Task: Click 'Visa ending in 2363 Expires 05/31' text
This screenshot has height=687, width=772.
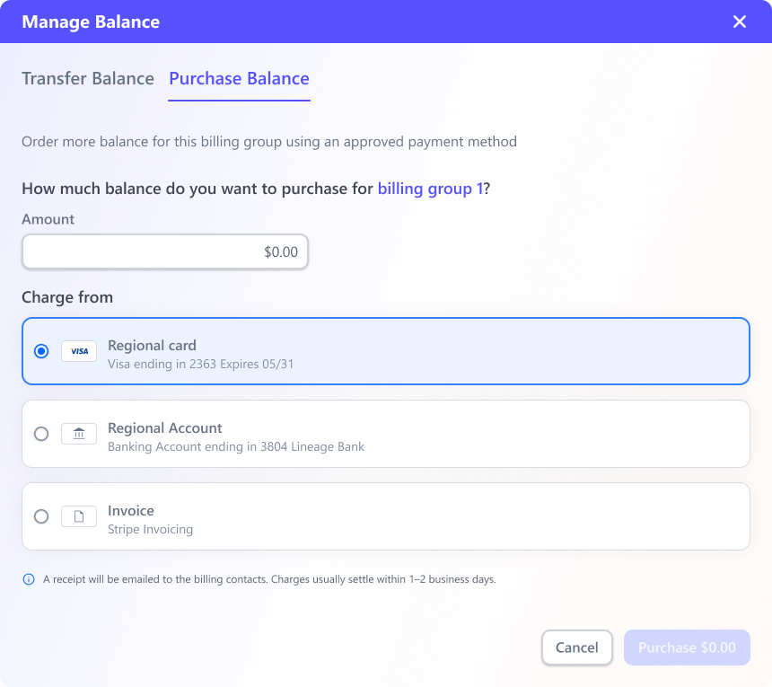Action: click(x=200, y=364)
